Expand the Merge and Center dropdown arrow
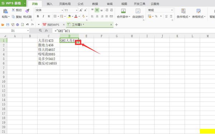 coord(130,17)
